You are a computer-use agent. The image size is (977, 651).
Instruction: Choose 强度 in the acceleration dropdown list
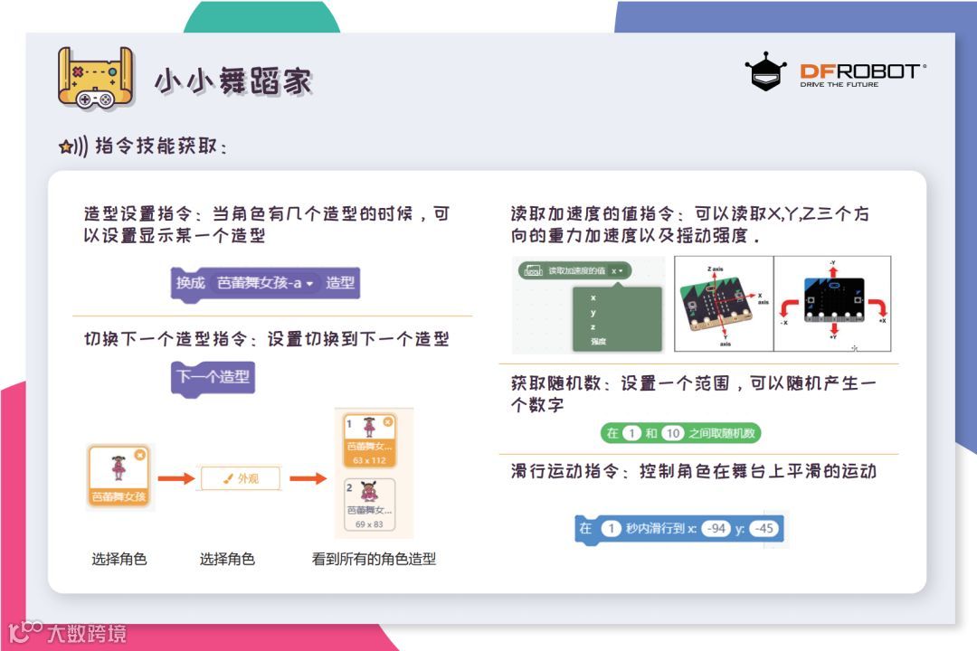click(x=598, y=342)
